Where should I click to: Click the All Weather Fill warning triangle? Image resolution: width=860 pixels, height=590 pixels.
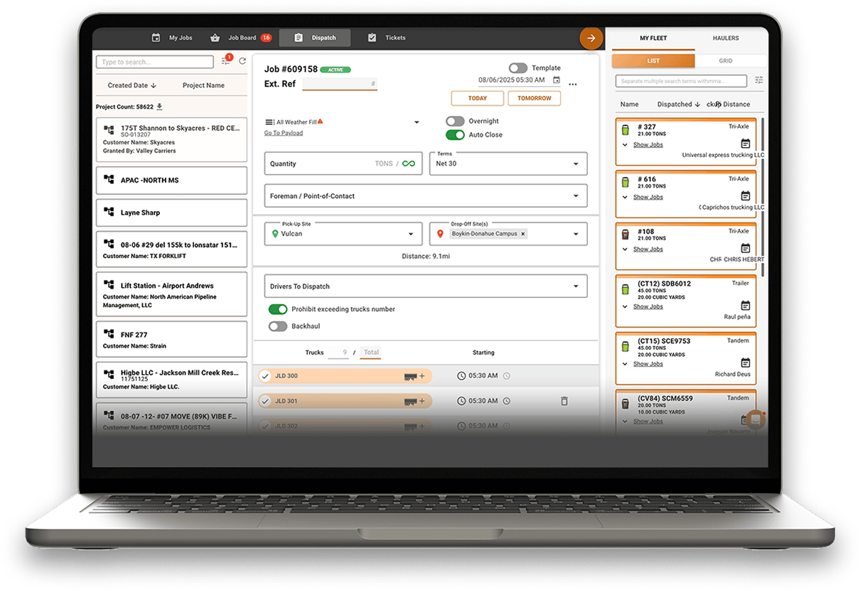321,122
